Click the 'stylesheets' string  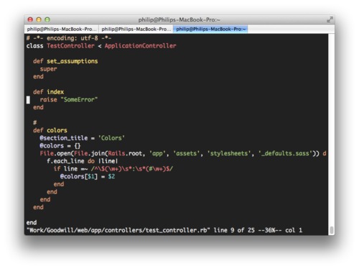point(228,153)
